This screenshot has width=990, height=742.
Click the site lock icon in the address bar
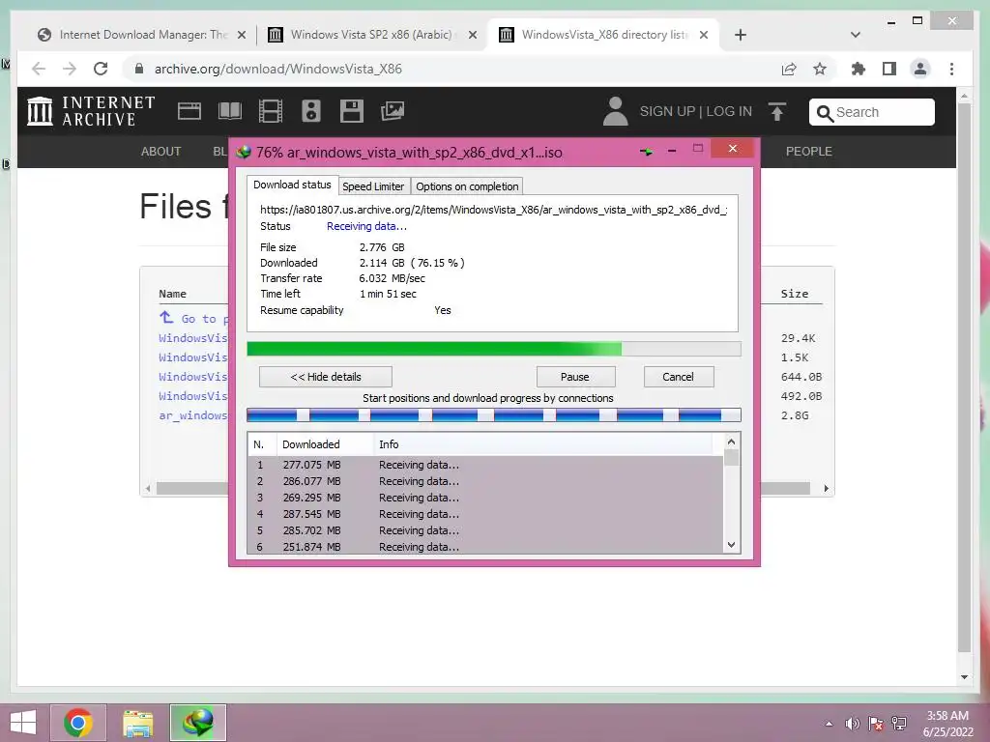point(139,69)
